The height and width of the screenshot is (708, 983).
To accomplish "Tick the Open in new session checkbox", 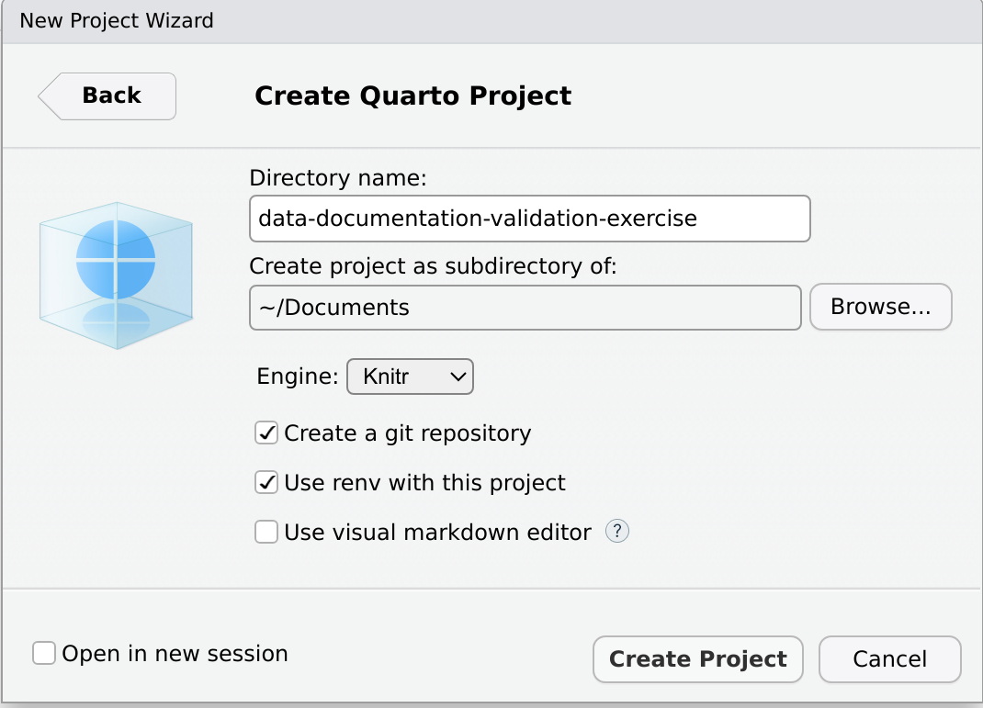I will point(44,654).
